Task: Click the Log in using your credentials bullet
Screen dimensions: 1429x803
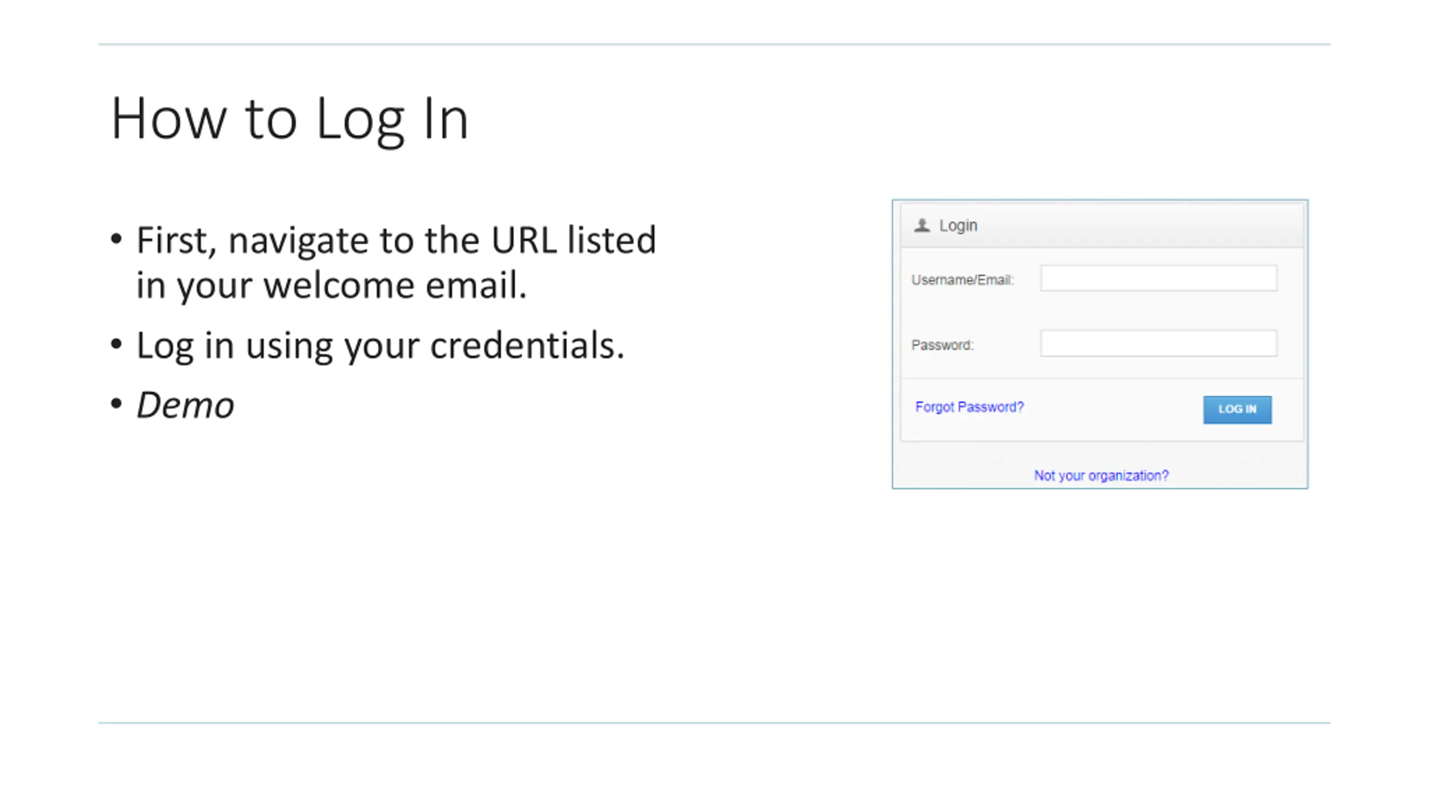Action: point(380,346)
